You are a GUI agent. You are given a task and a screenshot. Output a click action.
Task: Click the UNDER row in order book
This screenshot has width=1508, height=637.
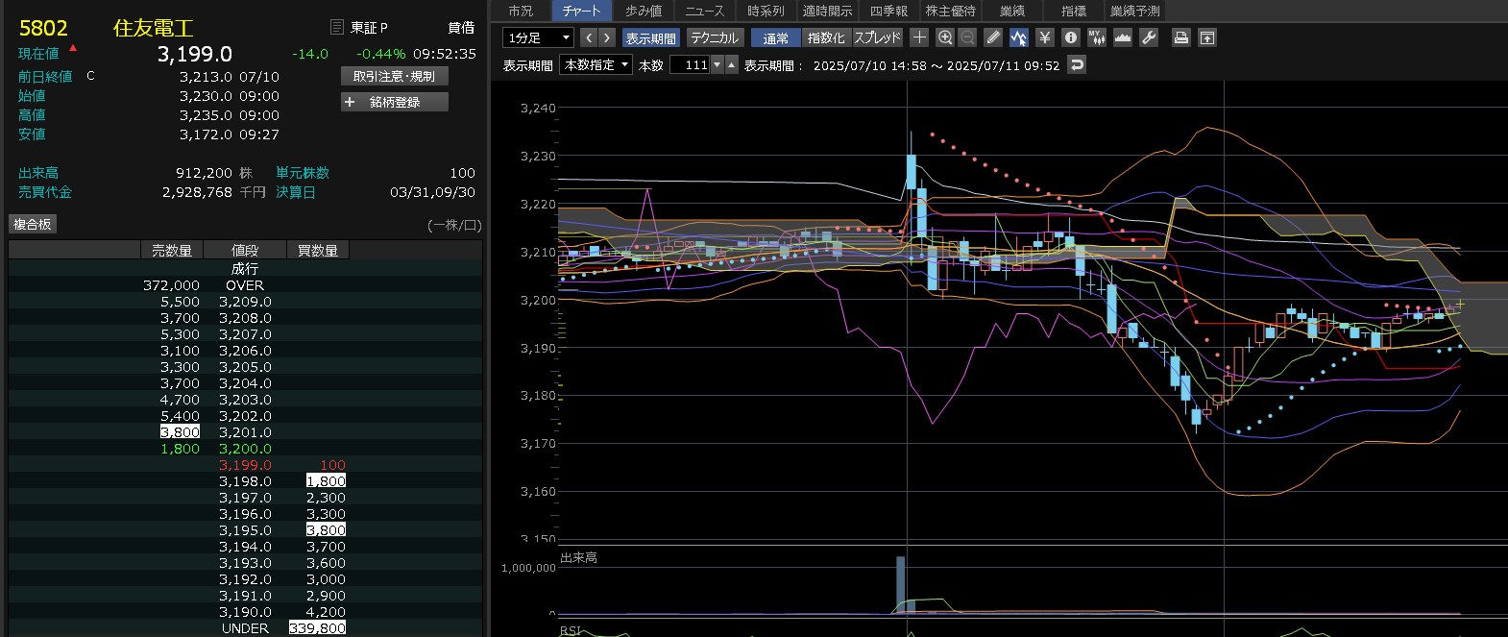coord(245,628)
